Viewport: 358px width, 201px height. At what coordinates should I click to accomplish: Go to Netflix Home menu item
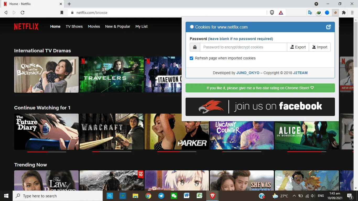point(55,26)
